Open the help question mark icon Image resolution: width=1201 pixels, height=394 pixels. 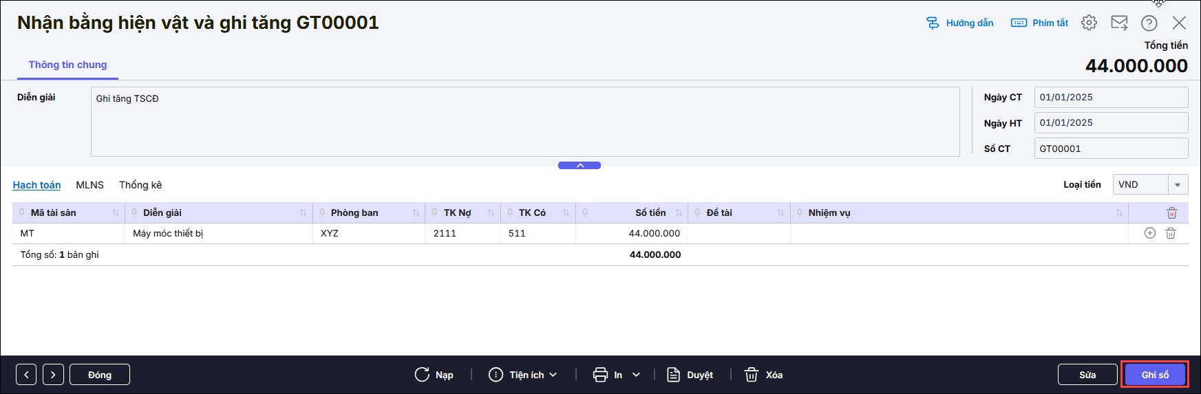pyautogui.click(x=1149, y=23)
